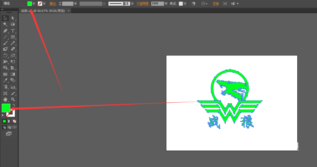Open the stroke weight dropdown
Image resolution: width=317 pixels, height=167 pixels.
click(75, 3)
